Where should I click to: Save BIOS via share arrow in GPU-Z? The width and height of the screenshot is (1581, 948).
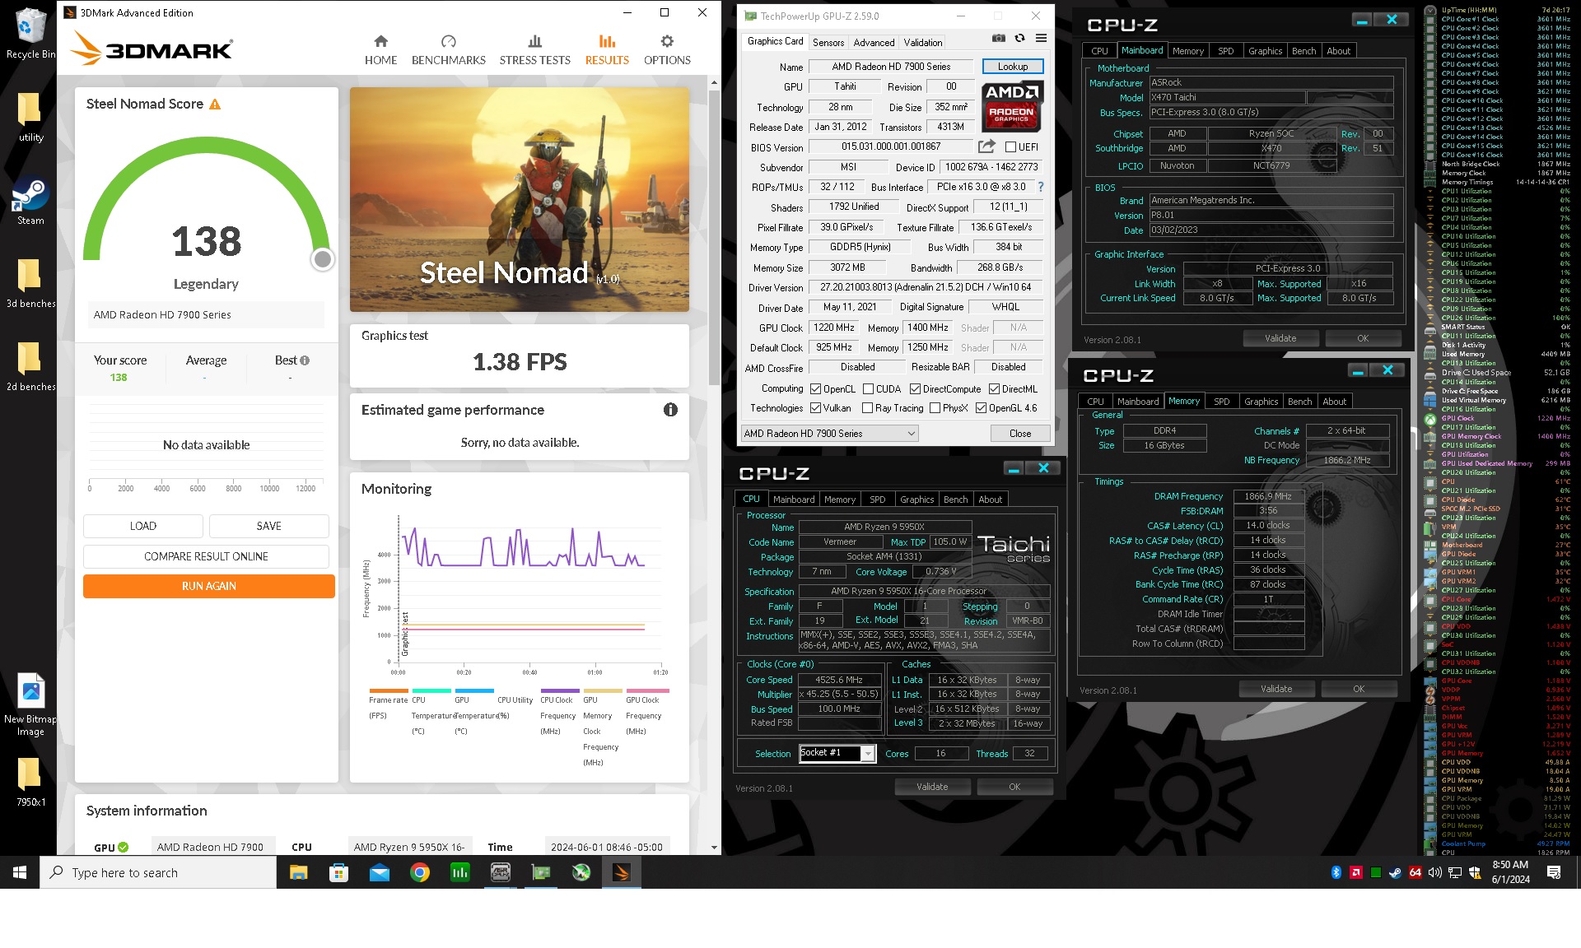pos(986,146)
